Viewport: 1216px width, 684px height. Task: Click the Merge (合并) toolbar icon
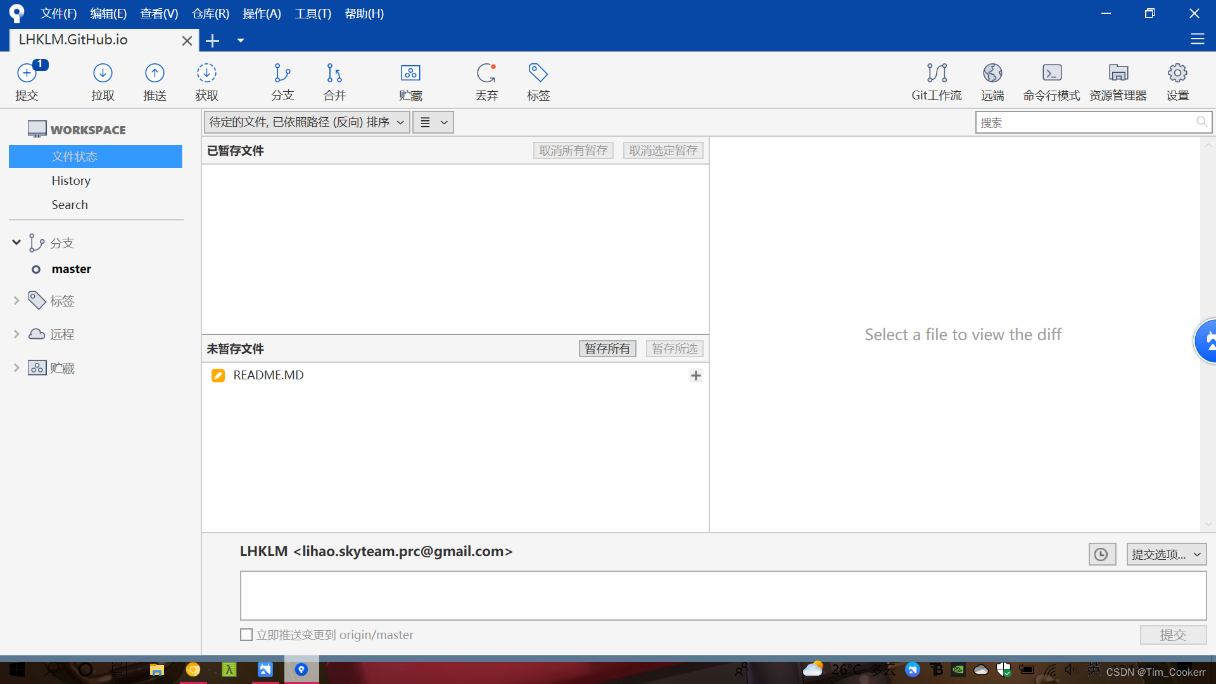point(334,81)
